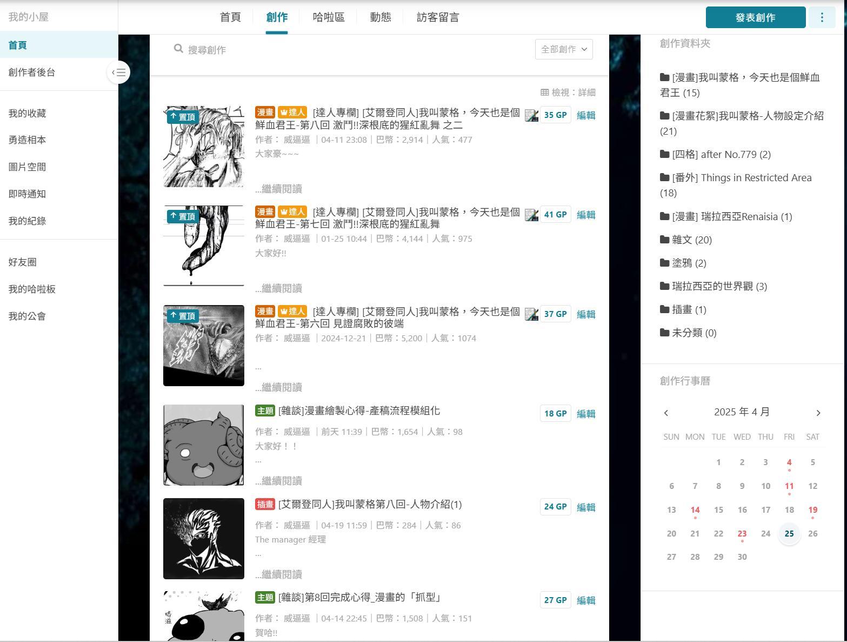Open the 哈啦區 tab

[x=329, y=17]
